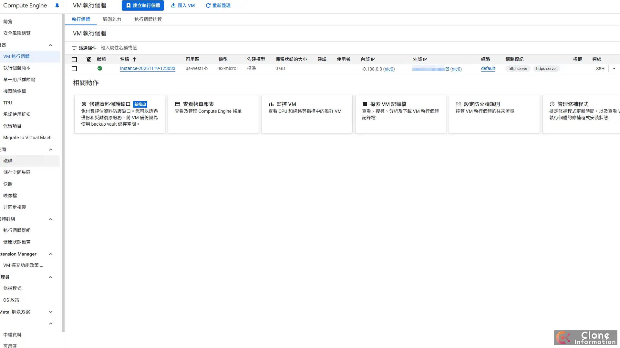The width and height of the screenshot is (620, 348).
Task: Collapse the first sidebar section above VM 執行個體
Action: tap(51, 45)
